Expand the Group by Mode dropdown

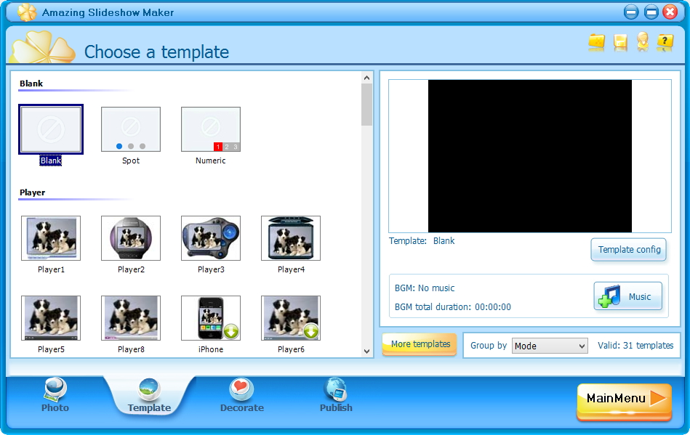pos(550,346)
